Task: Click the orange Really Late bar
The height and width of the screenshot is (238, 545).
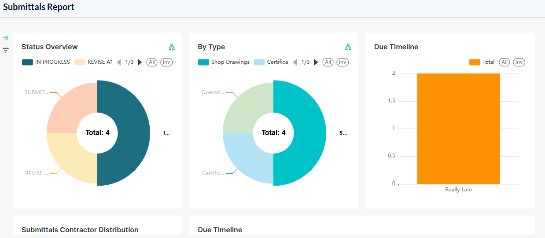Action: (458, 128)
